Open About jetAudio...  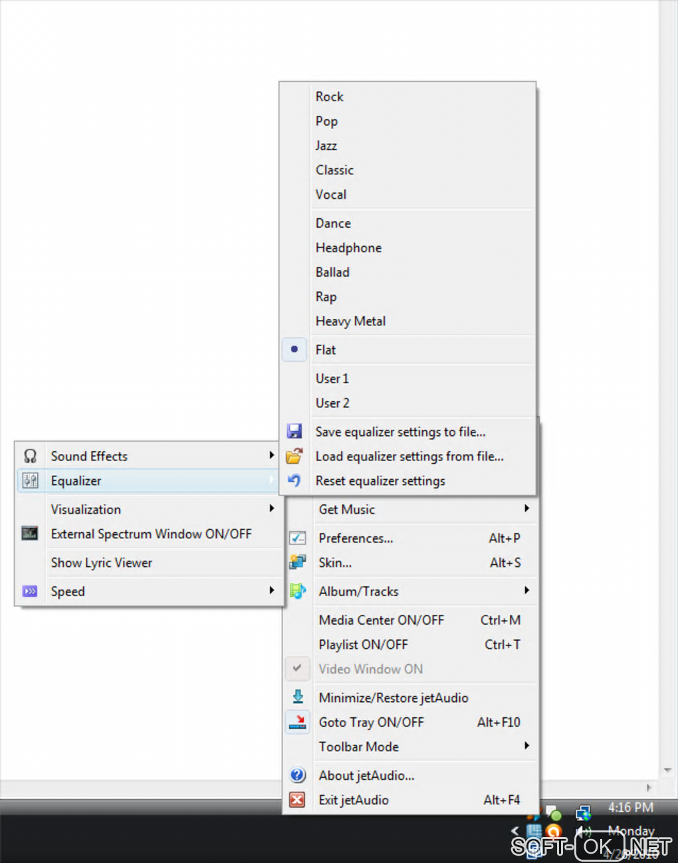click(x=411, y=775)
